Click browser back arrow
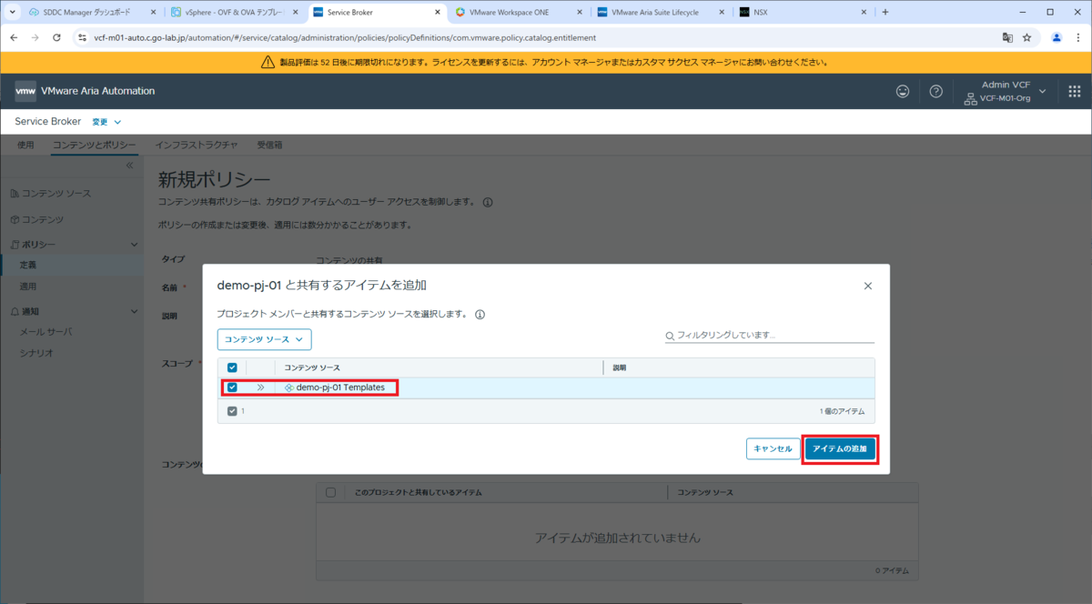This screenshot has height=604, width=1092. pyautogui.click(x=15, y=37)
